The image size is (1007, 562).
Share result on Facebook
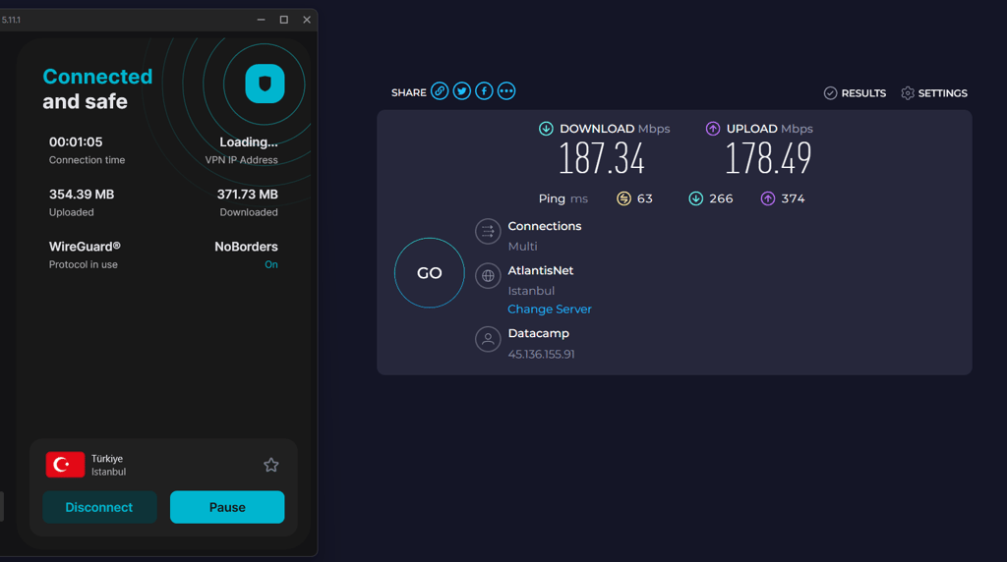coord(484,91)
